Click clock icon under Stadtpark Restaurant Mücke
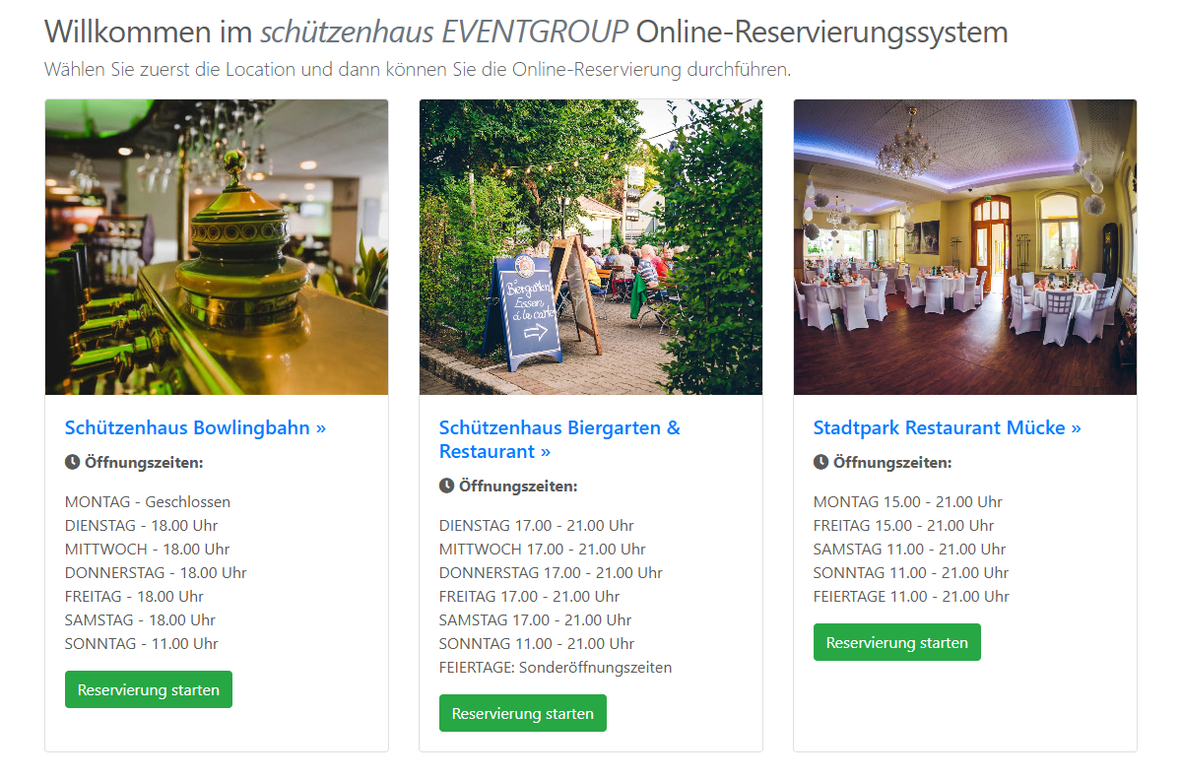Screen dimensions: 1180x779 click(821, 462)
